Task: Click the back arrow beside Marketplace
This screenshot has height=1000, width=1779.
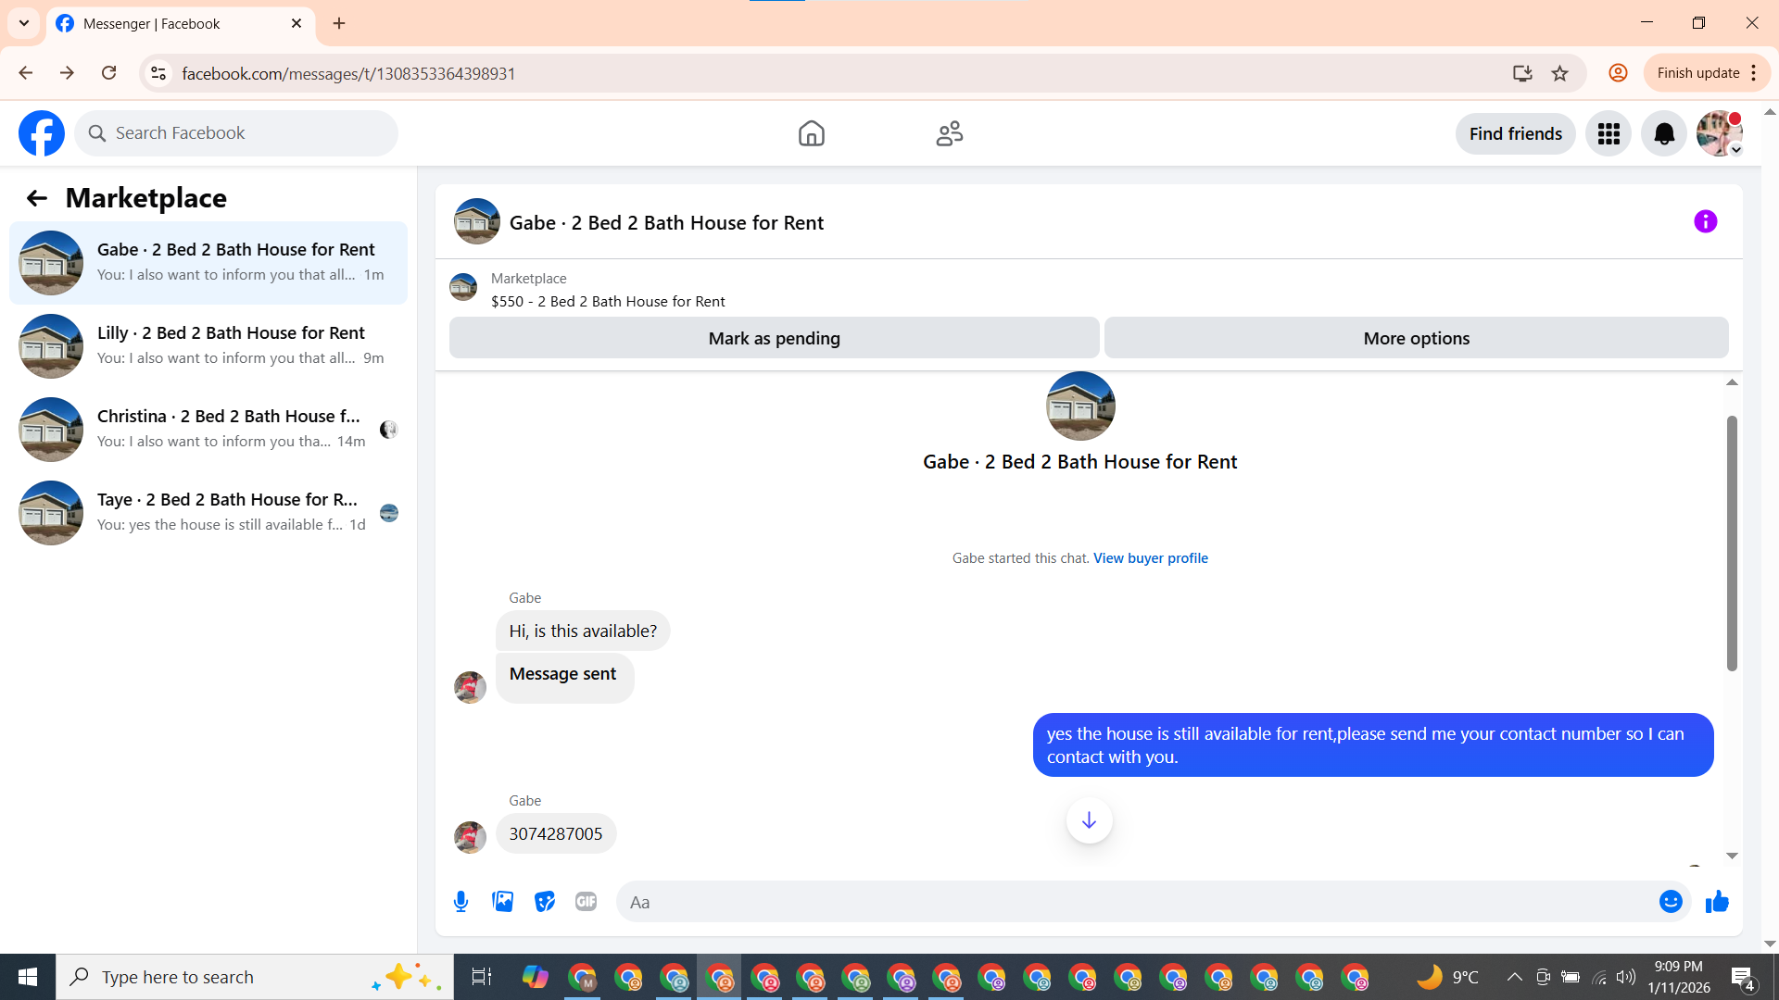Action: (36, 198)
